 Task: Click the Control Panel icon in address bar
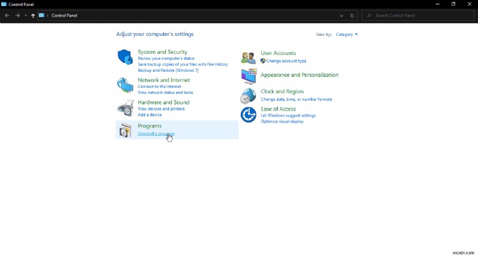[41, 16]
